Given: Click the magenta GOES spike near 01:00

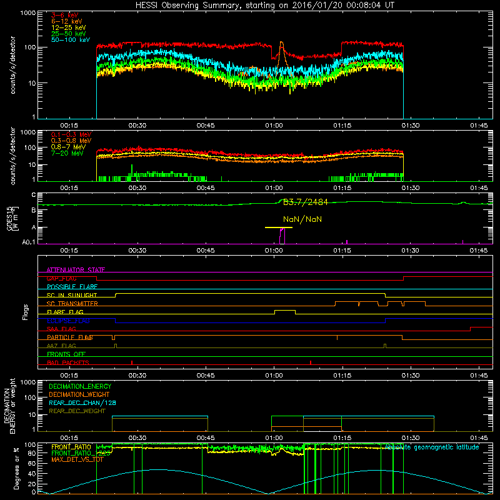Looking at the screenshot, I should [x=282, y=236].
